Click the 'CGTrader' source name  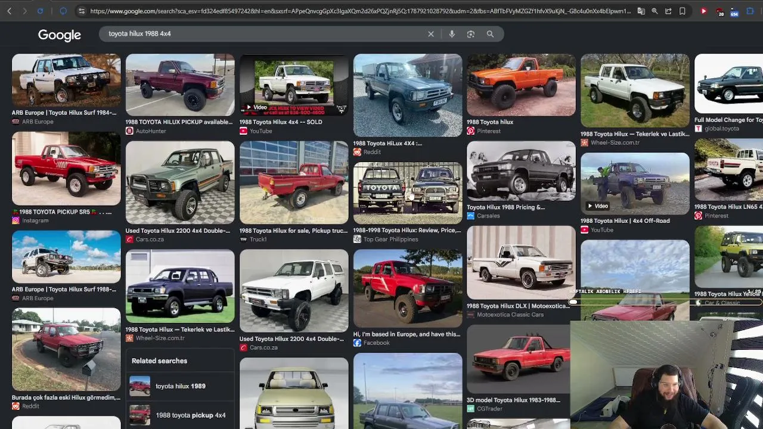[x=489, y=409]
